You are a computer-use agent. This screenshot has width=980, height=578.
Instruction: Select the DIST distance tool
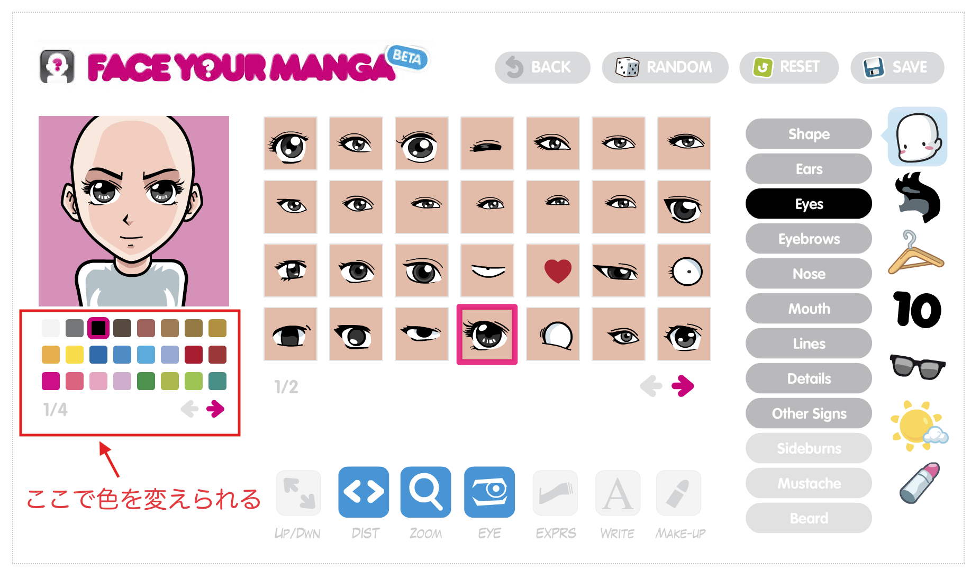(364, 492)
